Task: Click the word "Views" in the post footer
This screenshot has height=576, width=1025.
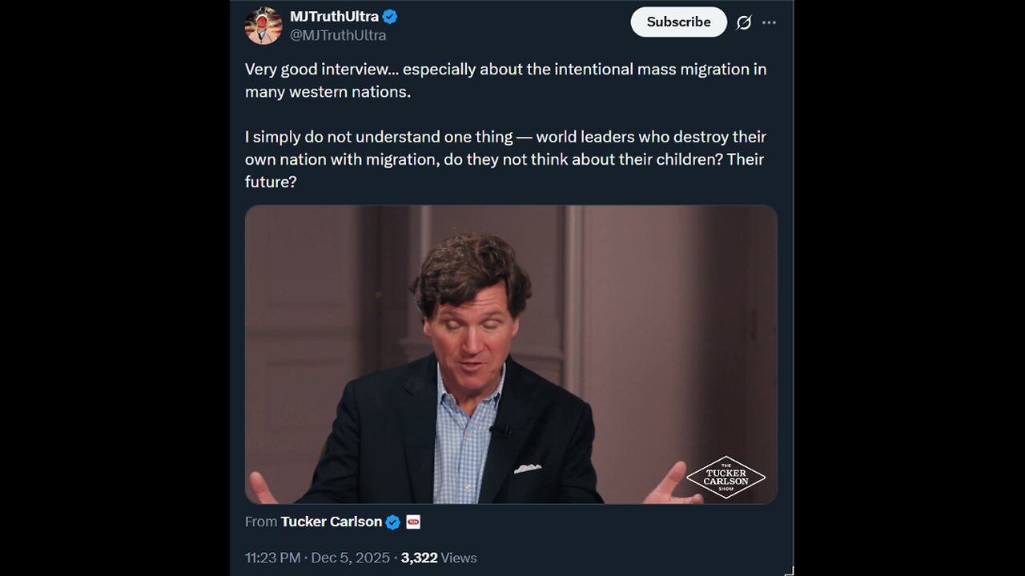Action: [459, 558]
